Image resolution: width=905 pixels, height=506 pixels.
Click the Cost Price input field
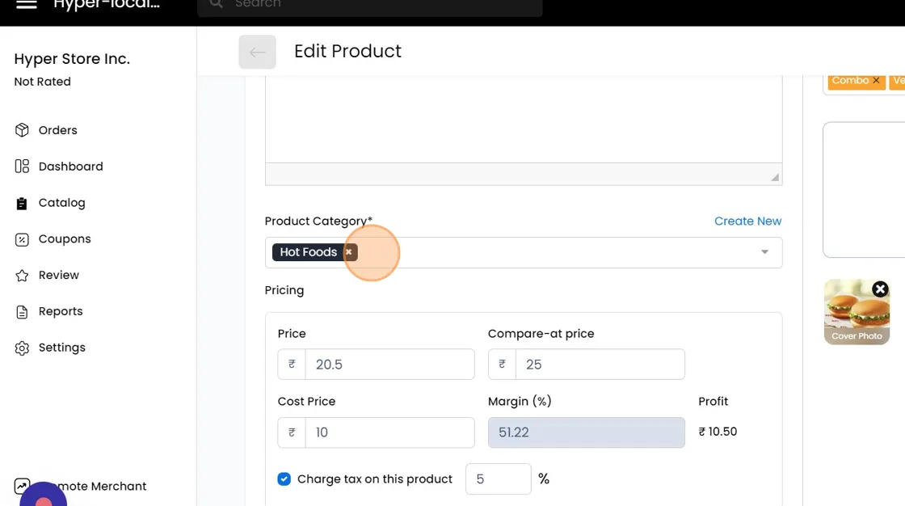[x=389, y=432]
